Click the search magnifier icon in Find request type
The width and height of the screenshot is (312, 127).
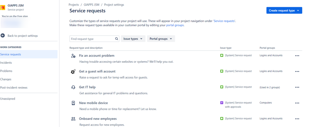point(116,39)
